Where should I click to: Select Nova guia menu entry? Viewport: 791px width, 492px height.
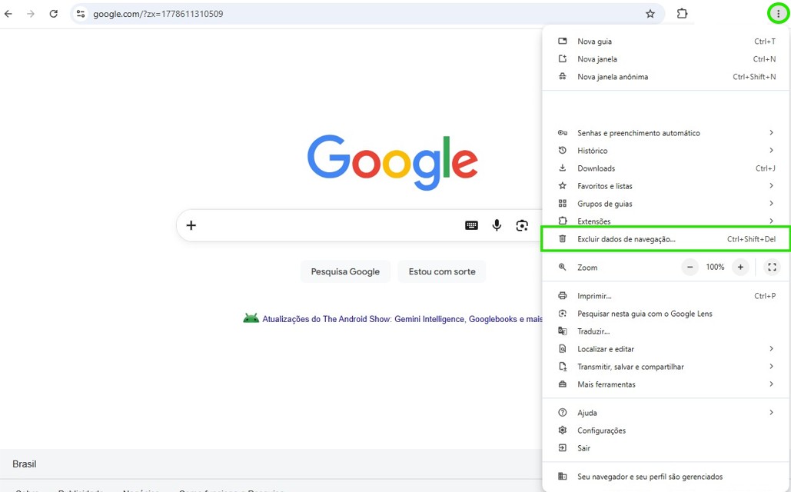[666, 42]
